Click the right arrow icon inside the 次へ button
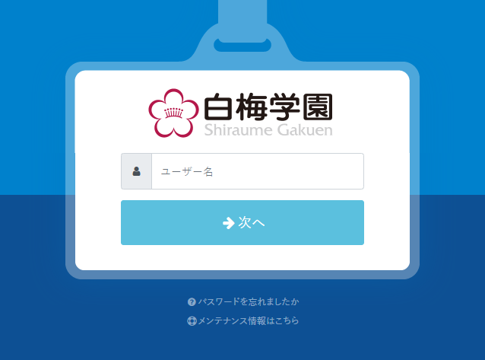Viewport: 485px width, 360px height. tap(229, 223)
